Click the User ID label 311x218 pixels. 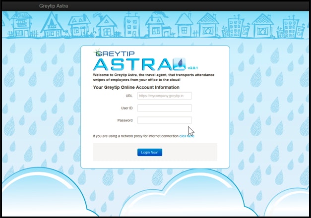pos(127,108)
